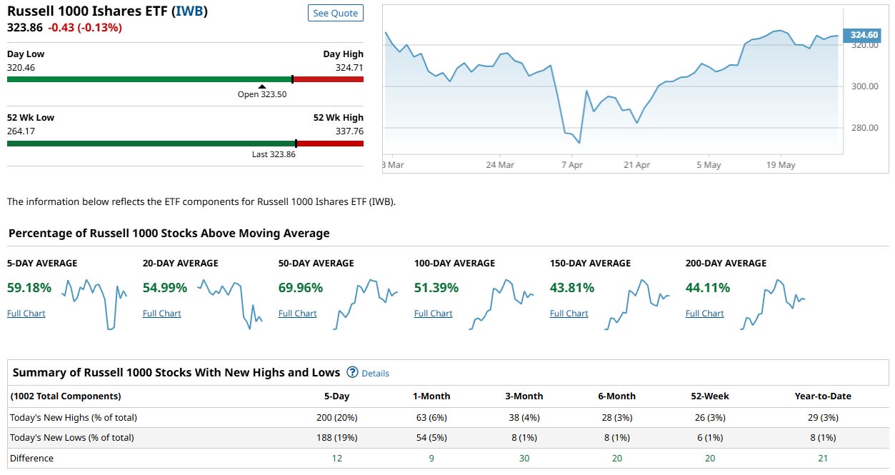895x475 pixels.
Task: Click the 38 (4%) new highs cell
Action: 524,417
